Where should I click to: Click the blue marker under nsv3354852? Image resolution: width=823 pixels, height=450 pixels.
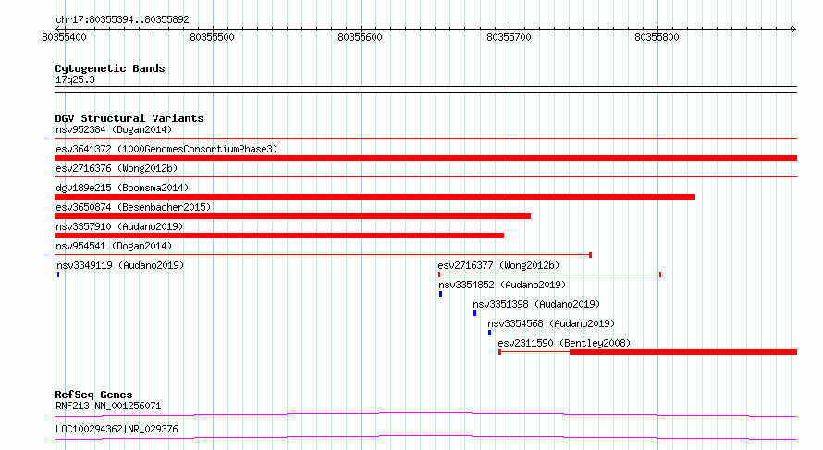click(440, 294)
